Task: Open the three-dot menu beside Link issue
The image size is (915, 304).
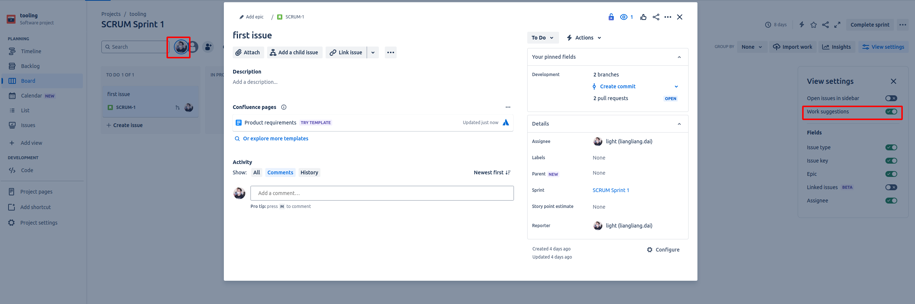Action: pos(391,52)
